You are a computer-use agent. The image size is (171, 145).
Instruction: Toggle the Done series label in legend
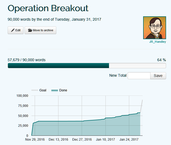tap(63, 90)
